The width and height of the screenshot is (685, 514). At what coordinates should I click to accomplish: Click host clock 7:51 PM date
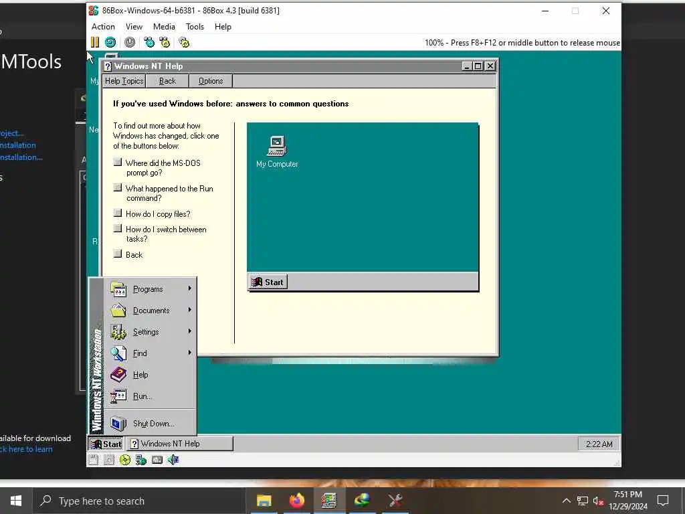628,501
